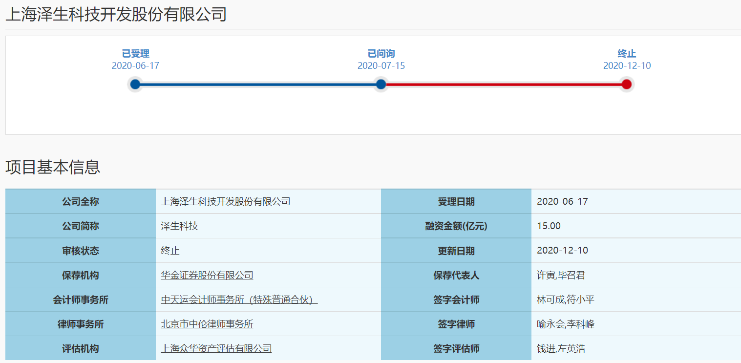Click the full company name table value

pos(226,201)
